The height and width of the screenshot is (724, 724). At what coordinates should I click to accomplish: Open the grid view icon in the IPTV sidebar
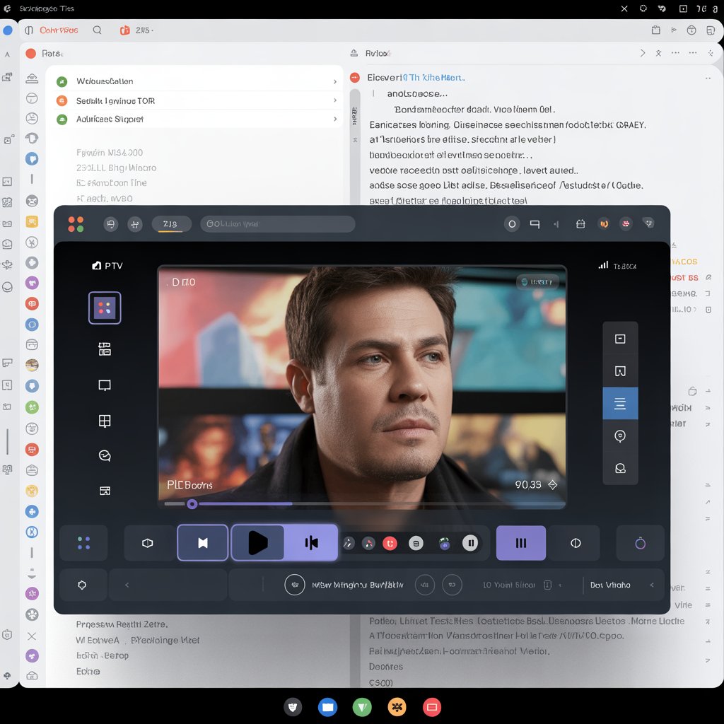coord(105,421)
